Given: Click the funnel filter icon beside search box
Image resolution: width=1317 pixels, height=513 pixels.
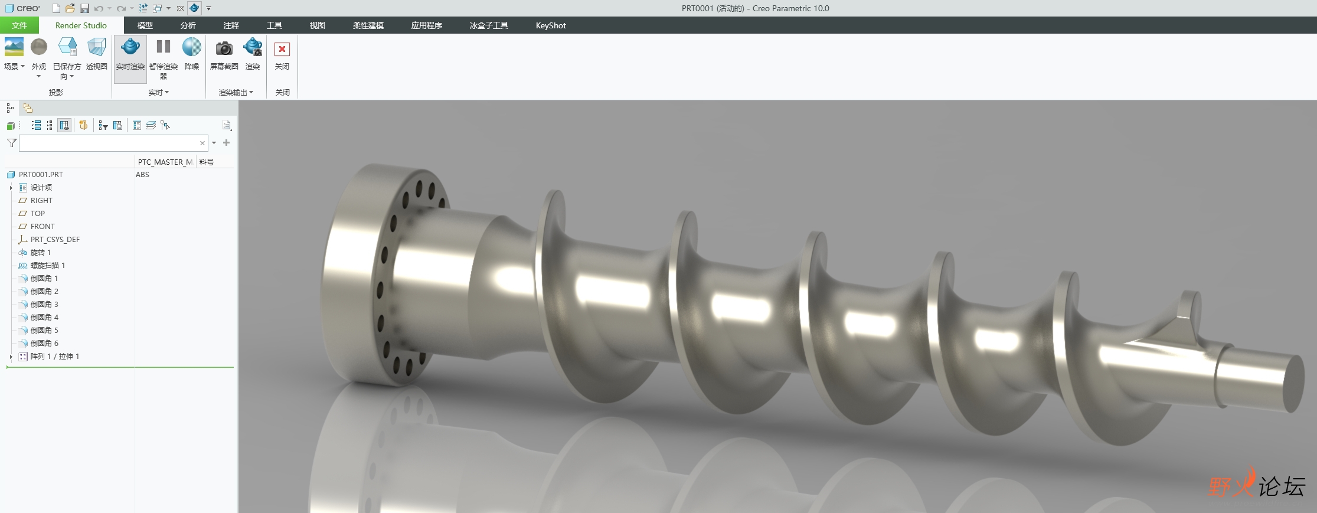Looking at the screenshot, I should coord(12,143).
